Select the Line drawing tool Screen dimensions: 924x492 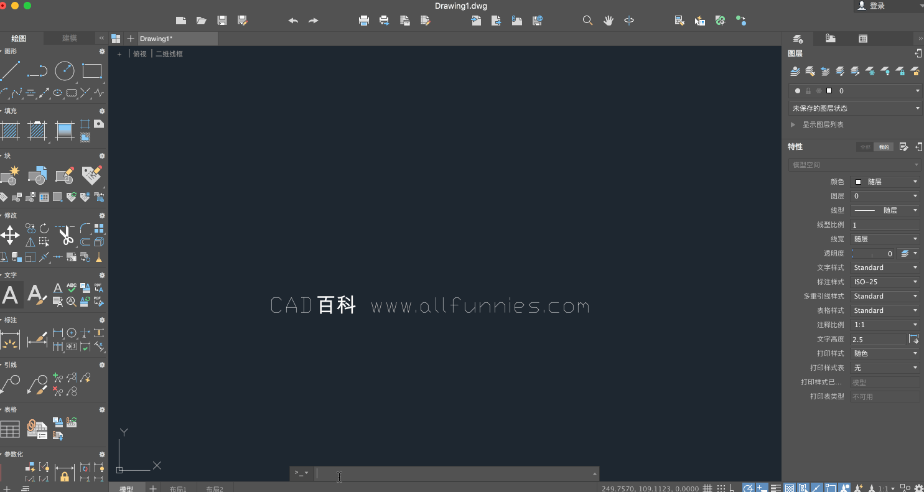10,71
